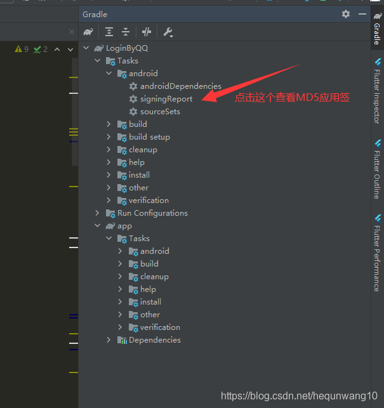
Task: Click the build setup folder icon
Action: [x=122, y=138]
